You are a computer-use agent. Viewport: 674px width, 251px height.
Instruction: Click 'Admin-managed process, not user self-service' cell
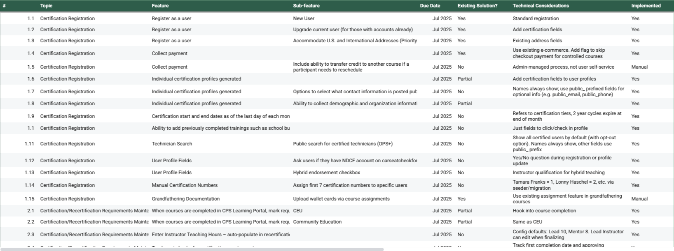(563, 67)
